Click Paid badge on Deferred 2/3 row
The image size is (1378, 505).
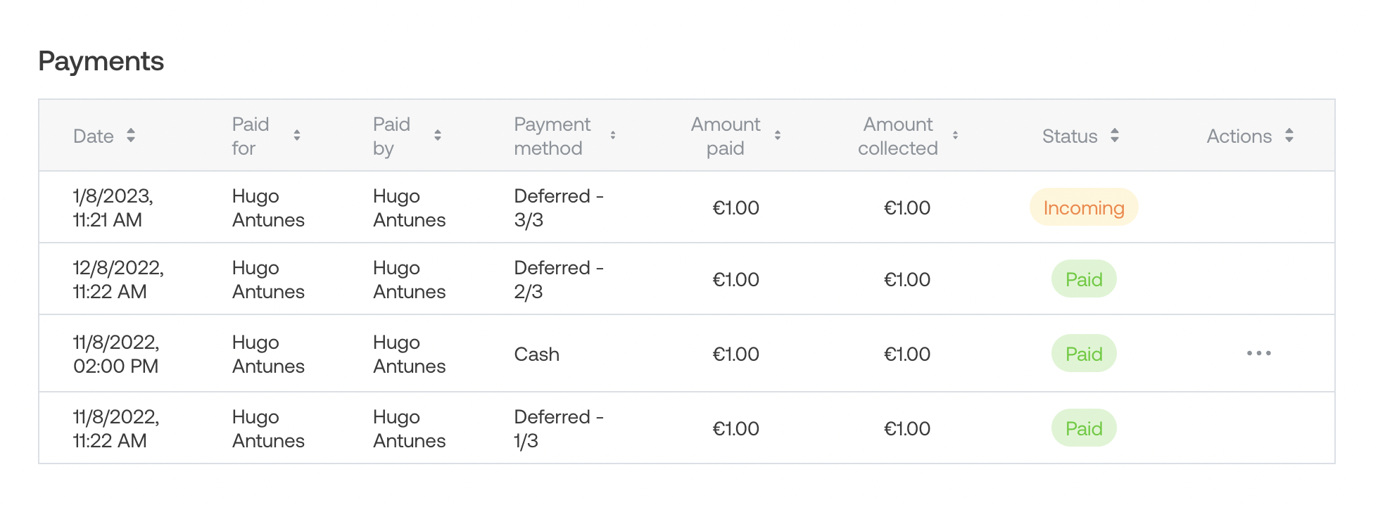click(1083, 279)
